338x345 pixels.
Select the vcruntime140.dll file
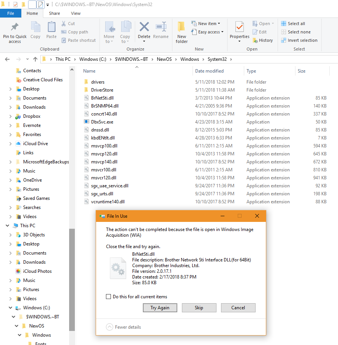coord(108,201)
